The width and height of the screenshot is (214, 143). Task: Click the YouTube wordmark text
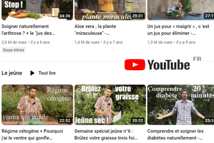coord(169,65)
